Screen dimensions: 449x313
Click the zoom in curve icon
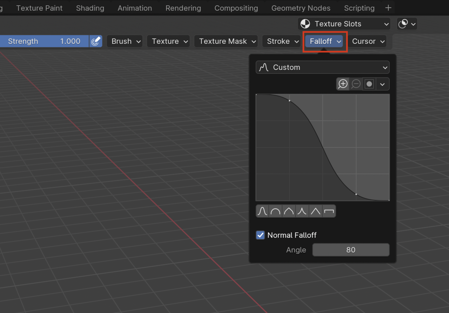coord(343,84)
